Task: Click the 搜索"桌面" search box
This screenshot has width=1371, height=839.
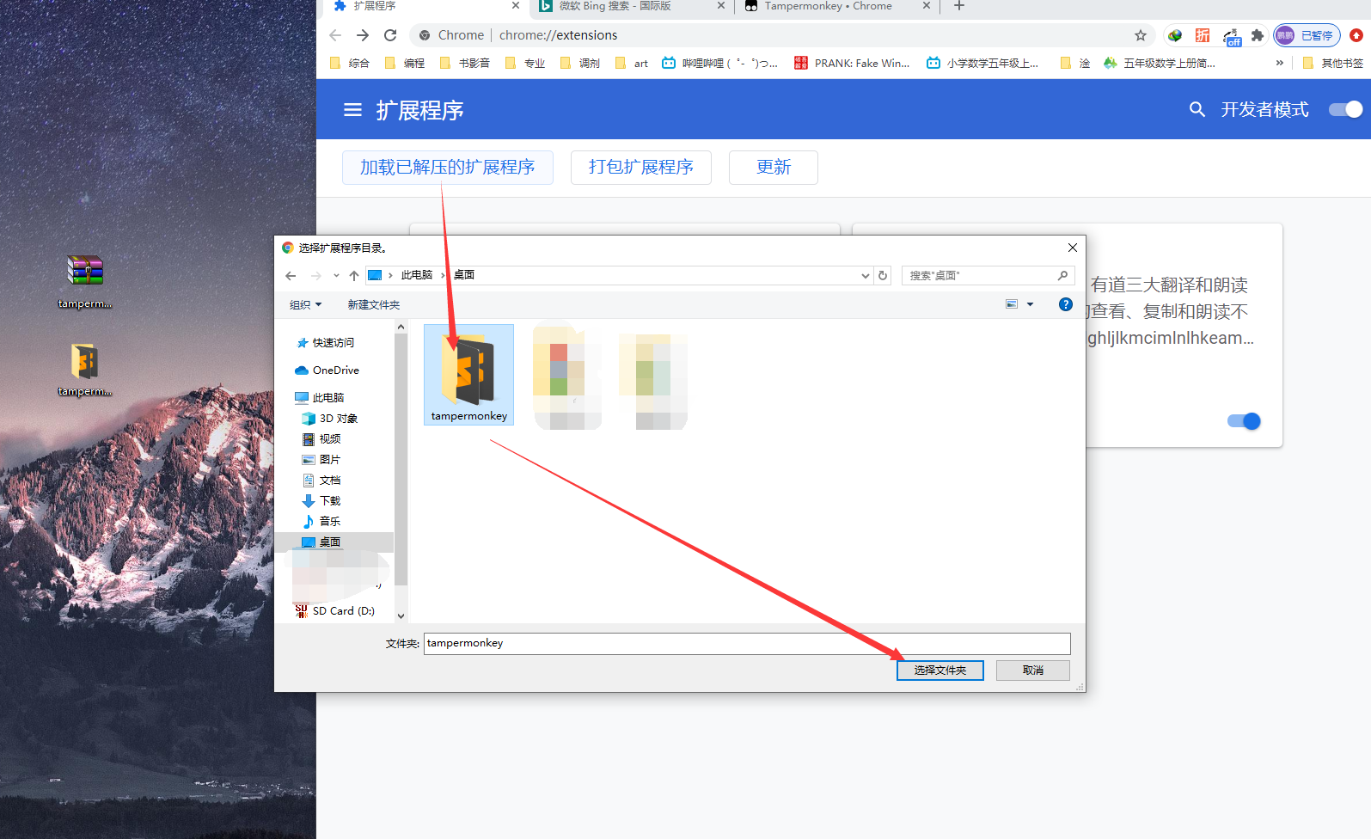Action: click(x=988, y=275)
